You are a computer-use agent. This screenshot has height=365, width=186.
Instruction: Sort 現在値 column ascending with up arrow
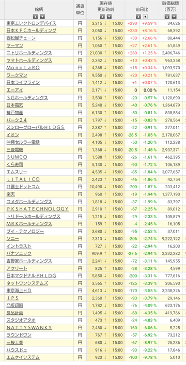click(102, 17)
